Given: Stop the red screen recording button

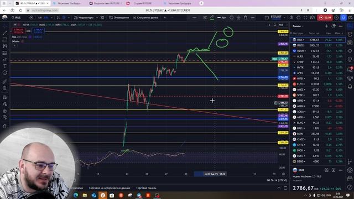Looking at the screenshot, I should pos(325,18).
